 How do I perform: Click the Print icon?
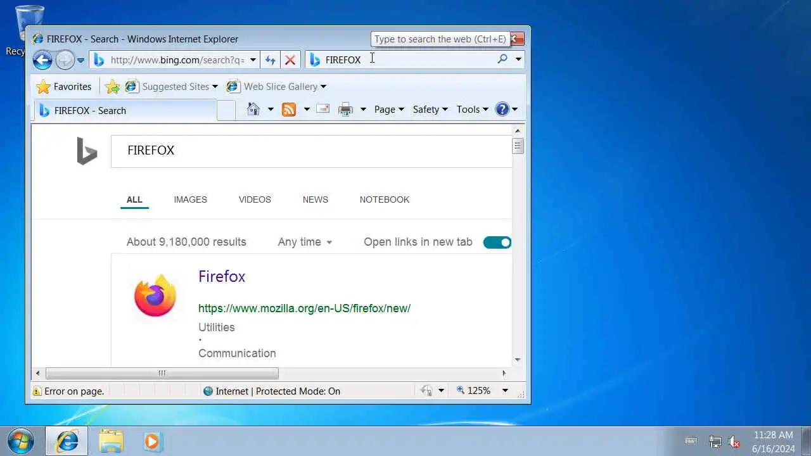tap(345, 110)
